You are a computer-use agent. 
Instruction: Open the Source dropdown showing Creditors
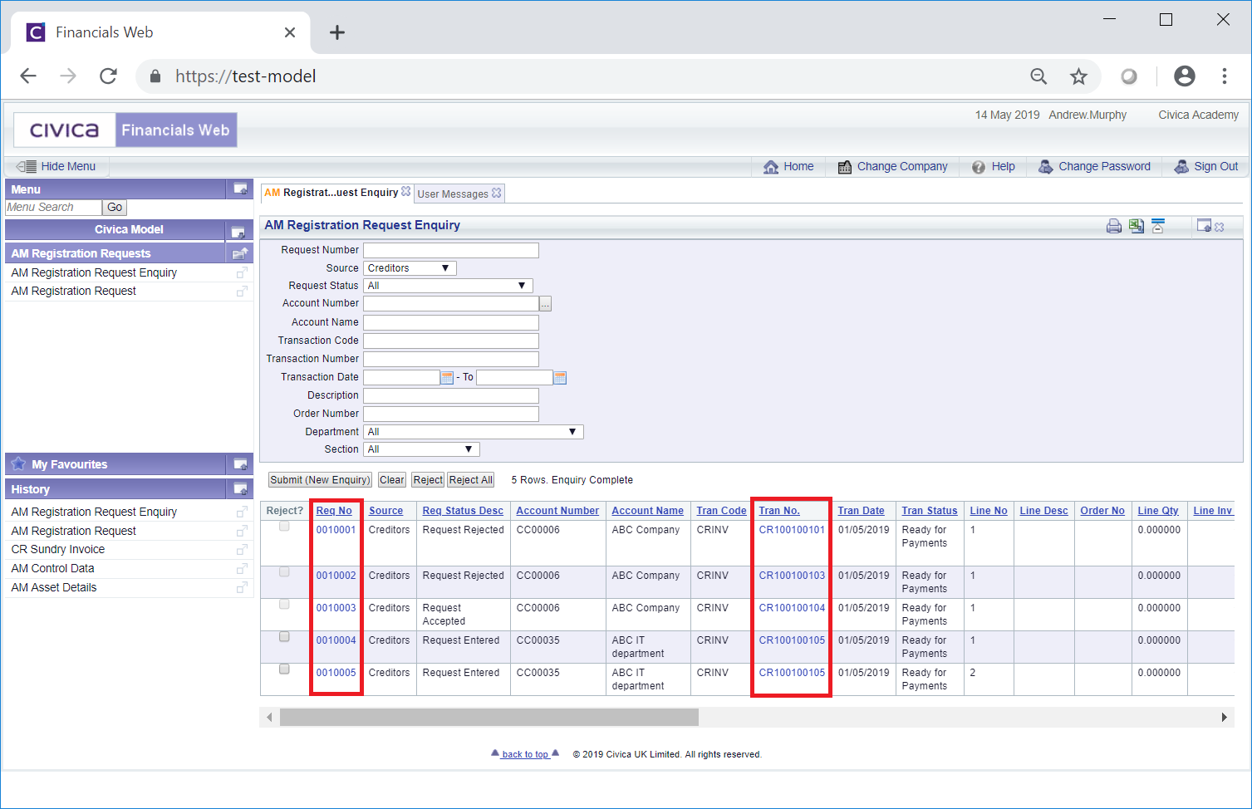tap(410, 268)
